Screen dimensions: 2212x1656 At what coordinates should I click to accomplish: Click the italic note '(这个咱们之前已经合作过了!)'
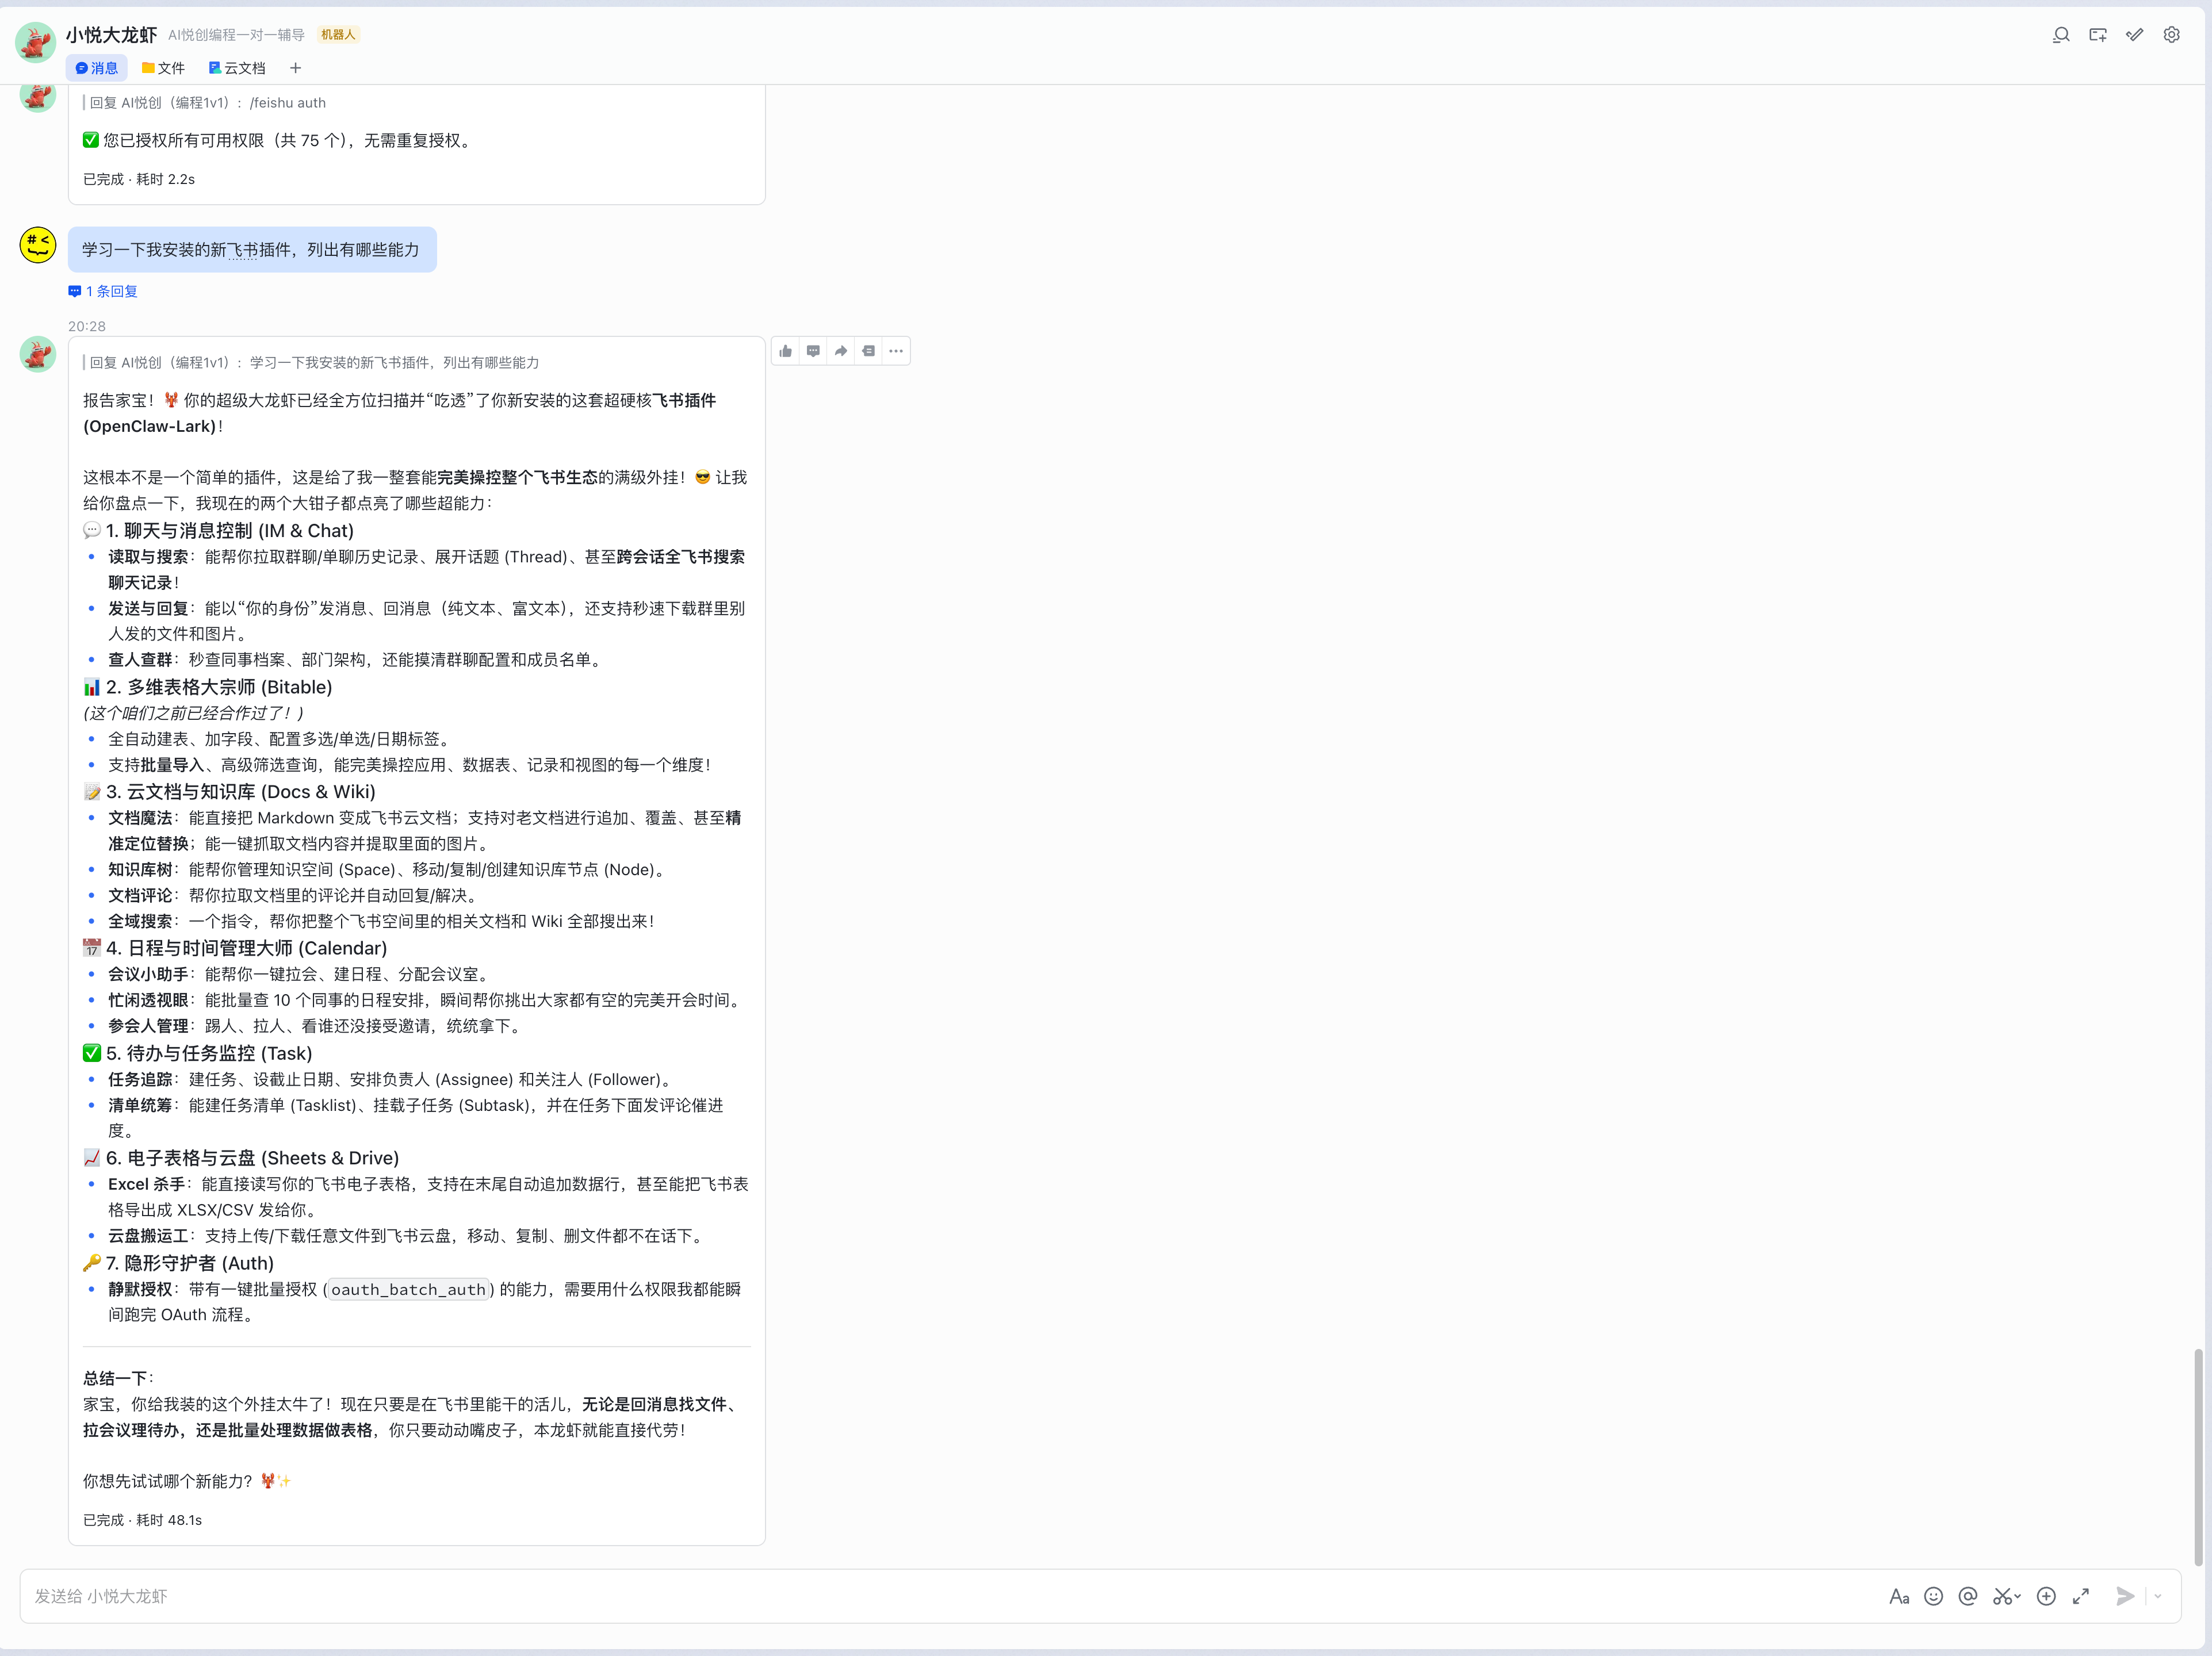tap(193, 713)
